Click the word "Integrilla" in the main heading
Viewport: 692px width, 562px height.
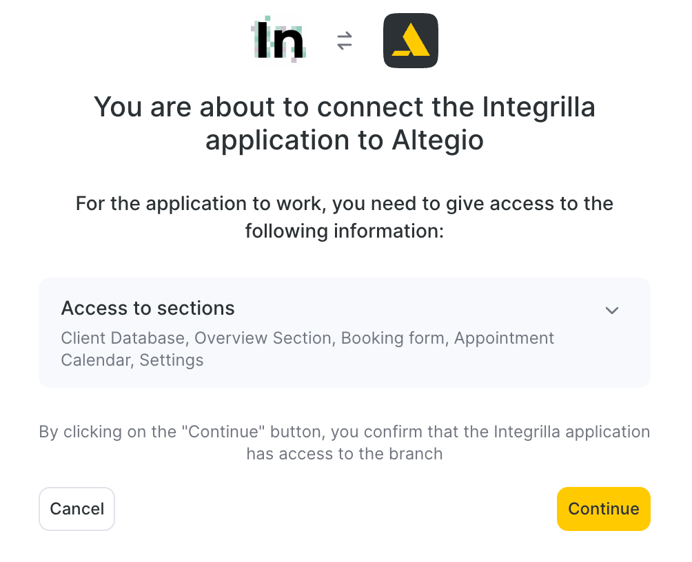538,107
